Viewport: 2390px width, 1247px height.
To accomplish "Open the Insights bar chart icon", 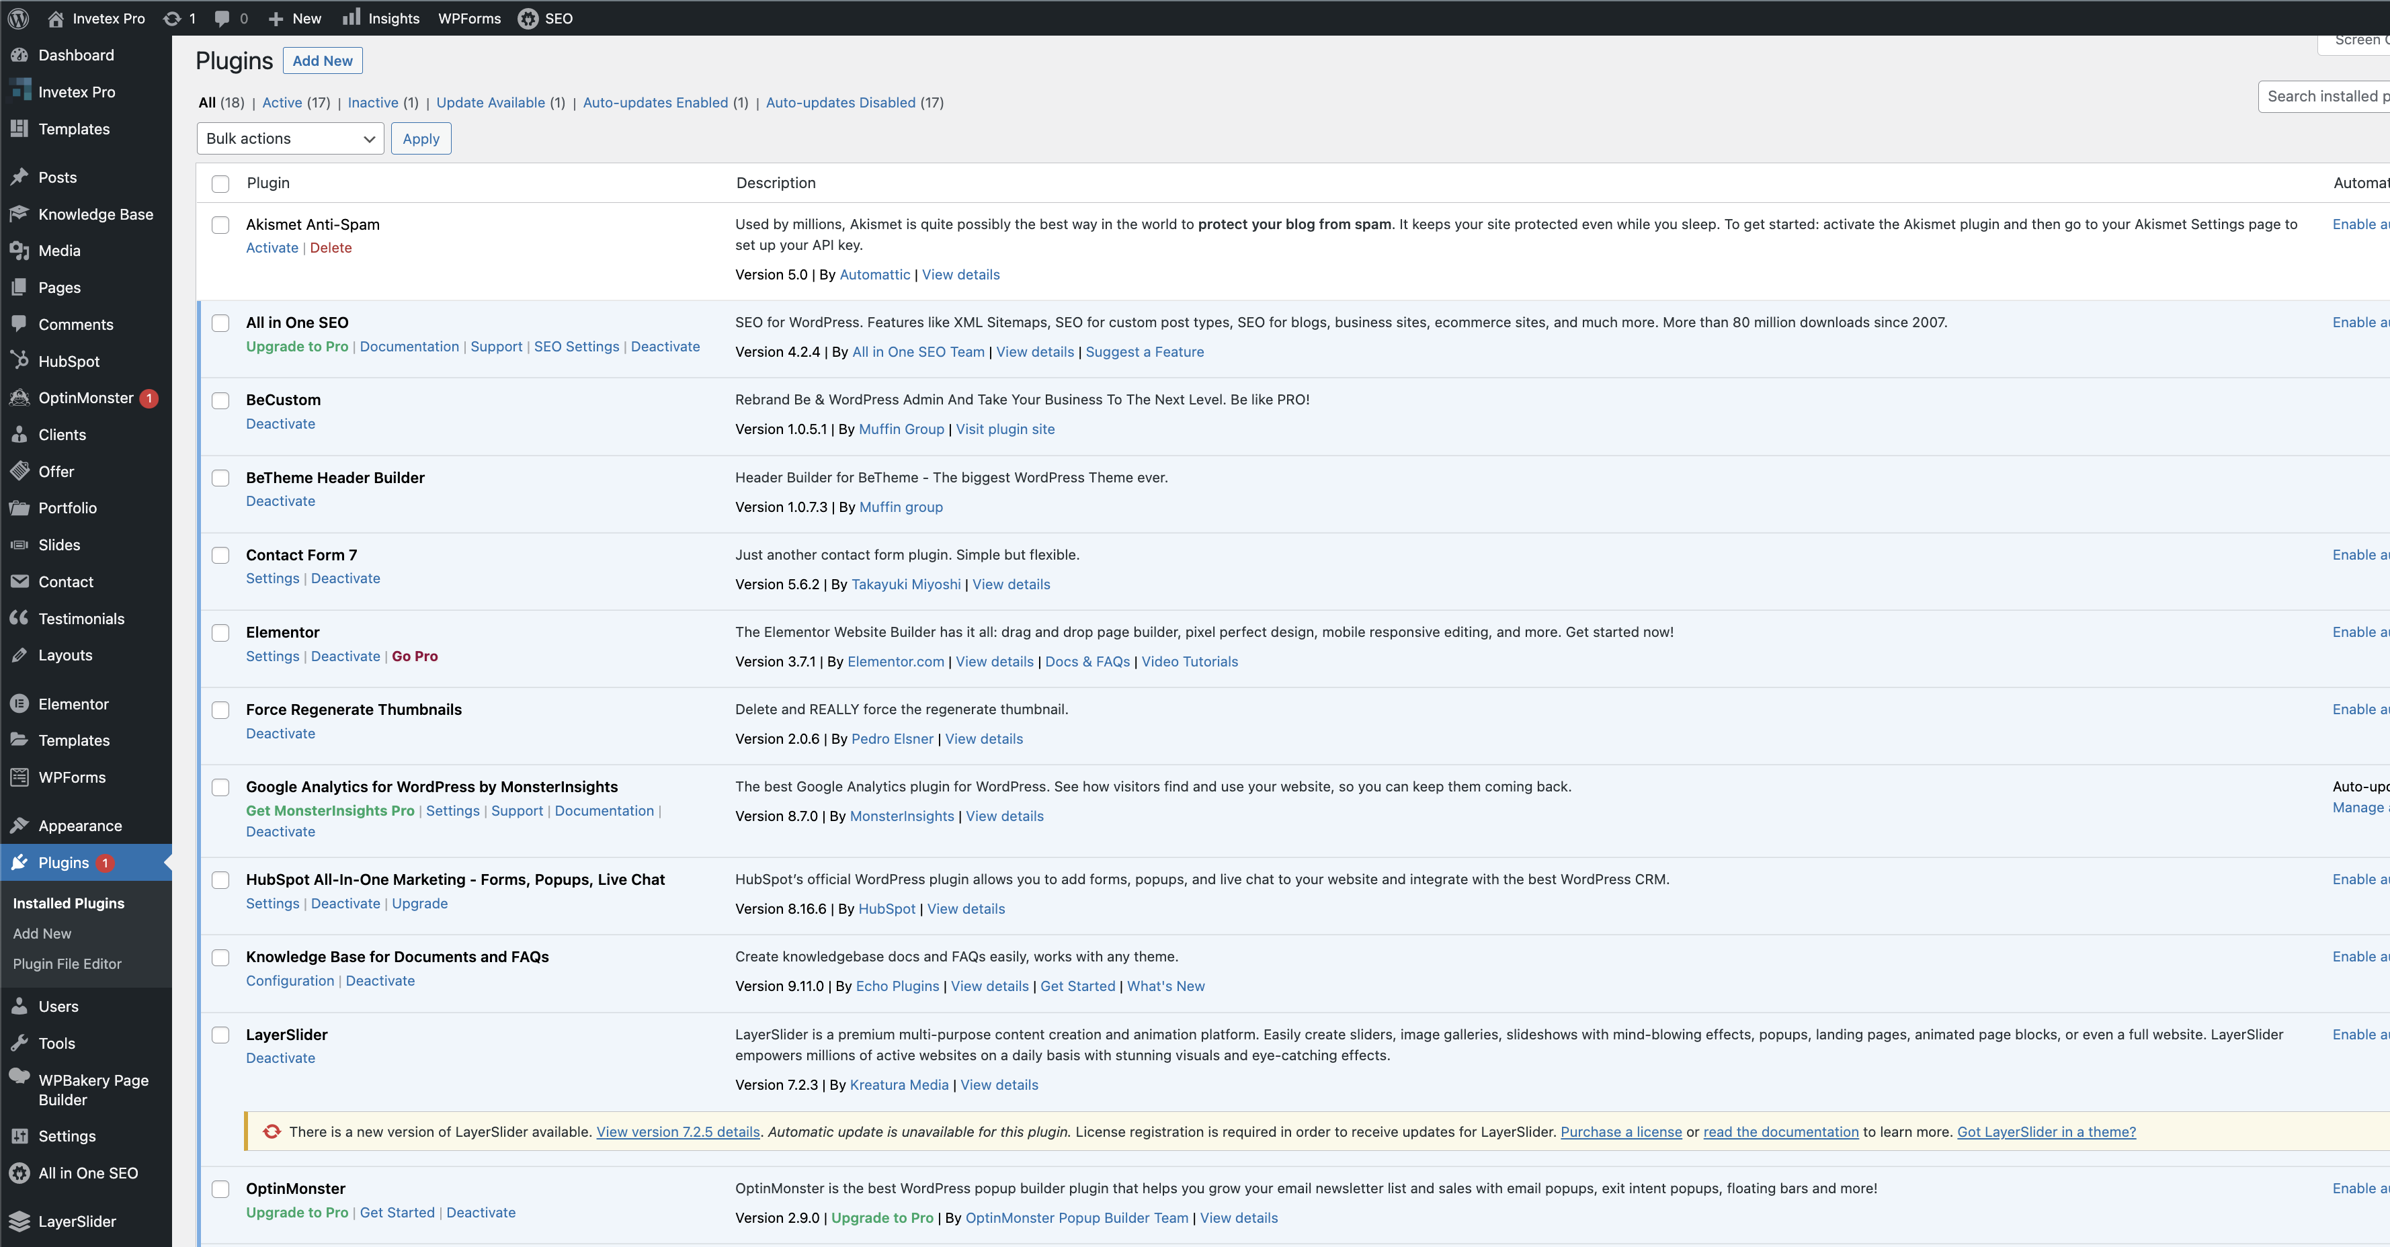I will tap(351, 17).
